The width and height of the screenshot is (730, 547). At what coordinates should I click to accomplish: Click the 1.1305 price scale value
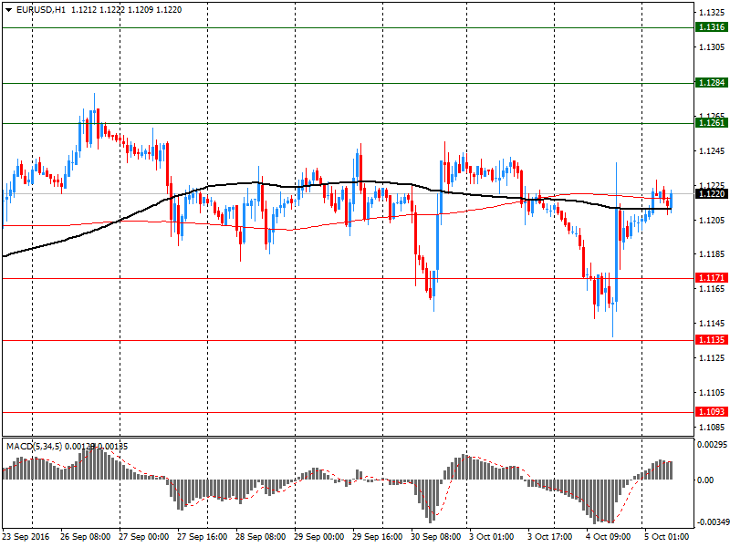[712, 47]
